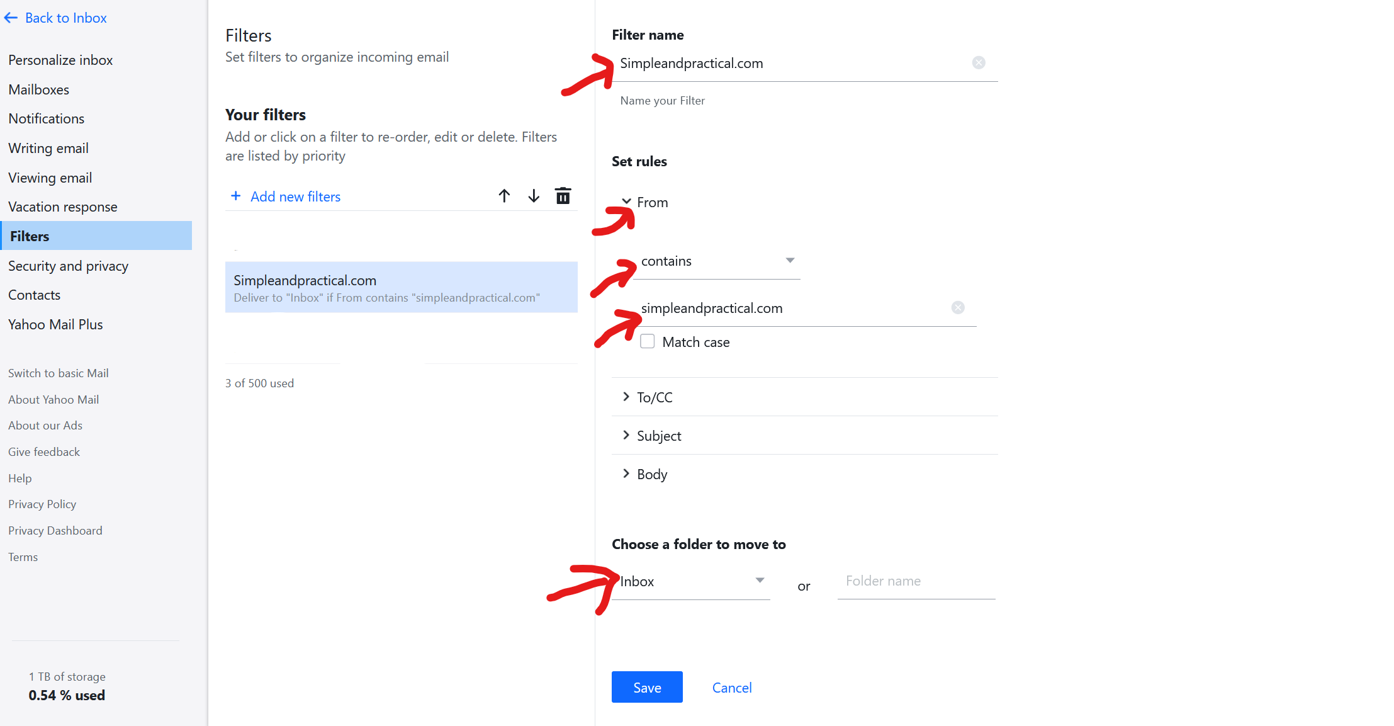
Task: Enable the Match case checkbox
Action: click(x=648, y=341)
